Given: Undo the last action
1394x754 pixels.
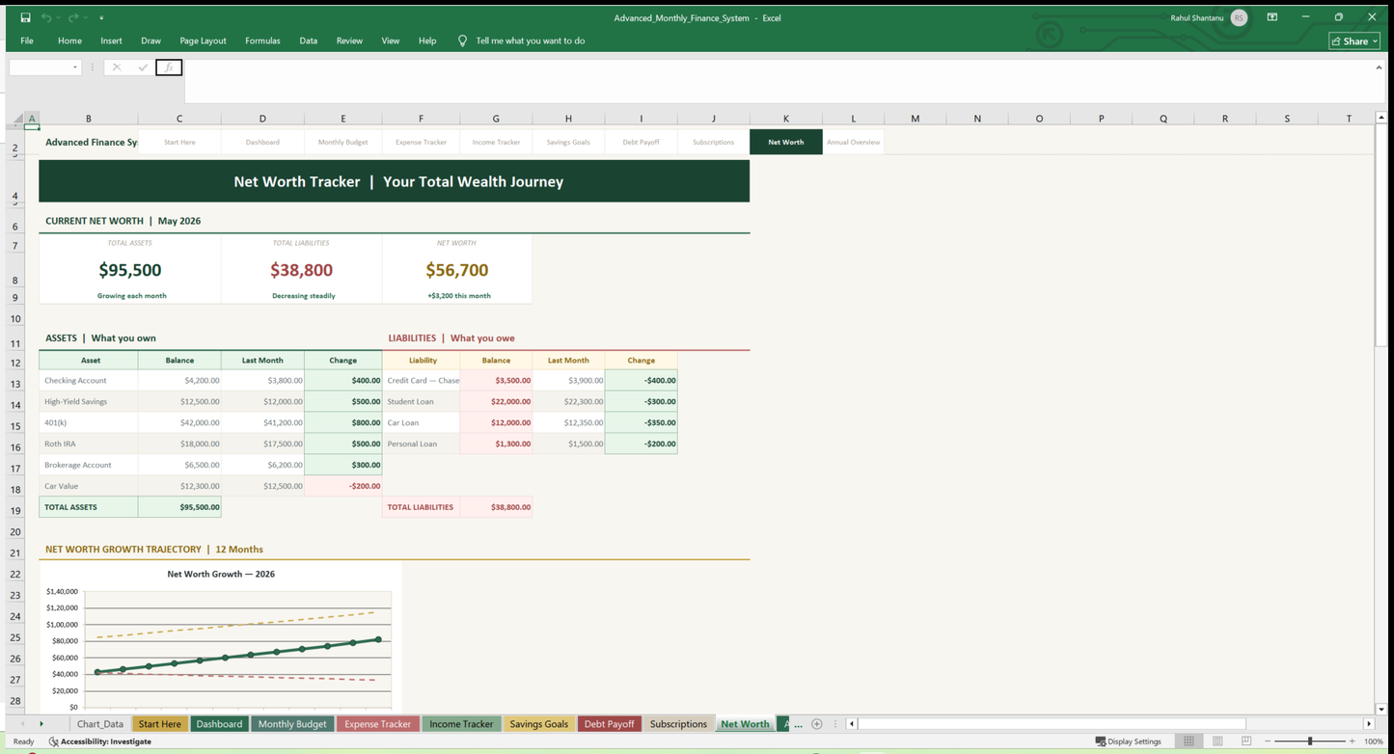Looking at the screenshot, I should click(x=45, y=17).
